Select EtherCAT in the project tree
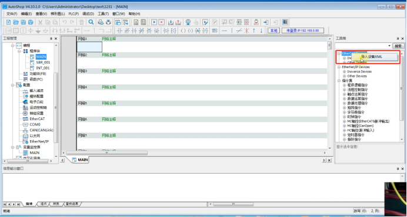The height and width of the screenshot is (217, 407). (37, 119)
